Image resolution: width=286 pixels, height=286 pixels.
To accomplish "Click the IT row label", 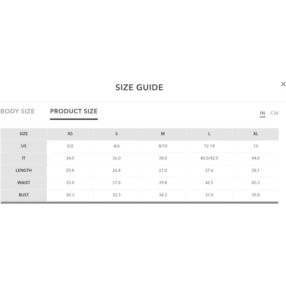I will [x=24, y=158].
